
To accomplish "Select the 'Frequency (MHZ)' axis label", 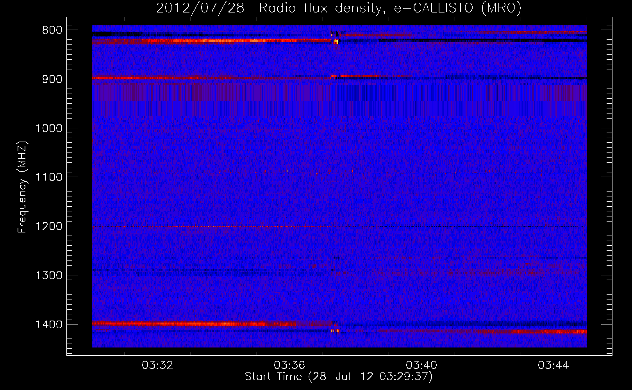I will (x=22, y=187).
